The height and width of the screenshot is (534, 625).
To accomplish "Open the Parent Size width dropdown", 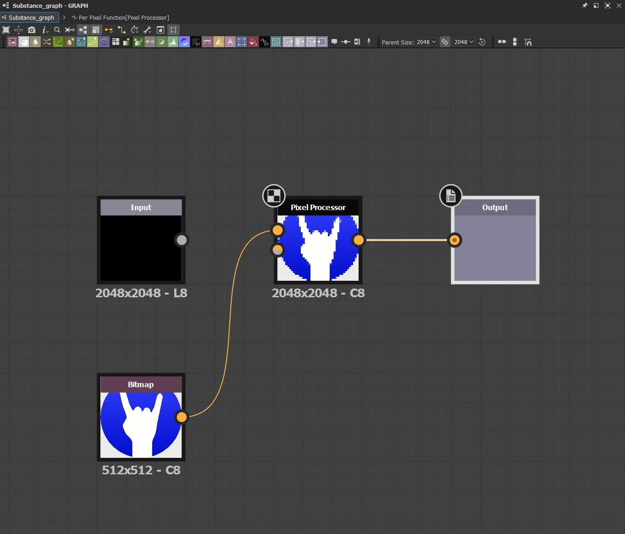I will (x=426, y=42).
